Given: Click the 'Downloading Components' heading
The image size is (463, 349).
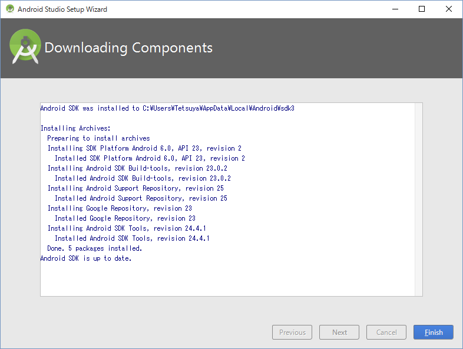Looking at the screenshot, I should 128,48.
